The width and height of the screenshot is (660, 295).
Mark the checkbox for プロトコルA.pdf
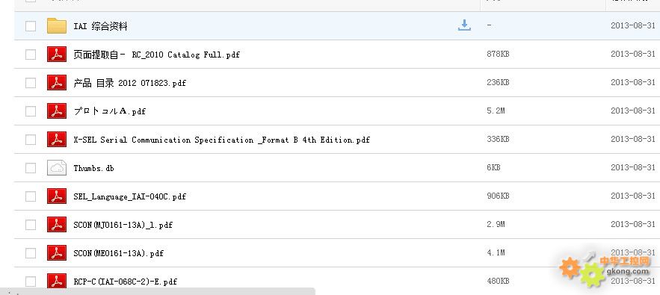(x=31, y=111)
